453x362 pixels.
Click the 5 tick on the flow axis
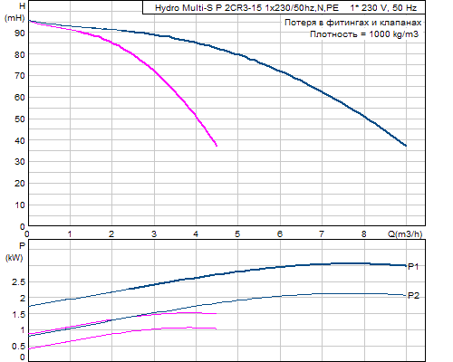(237, 233)
